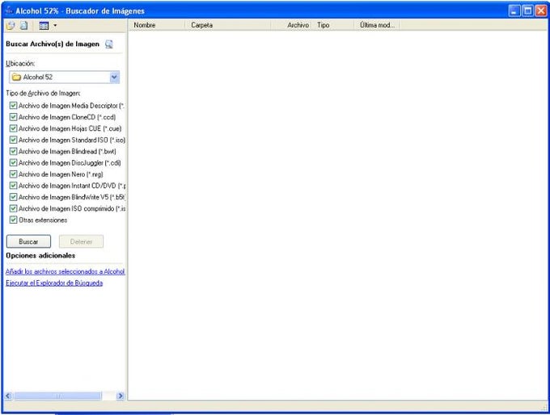Click the Opciones adicionales heading
This screenshot has height=415, width=550.
click(40, 256)
